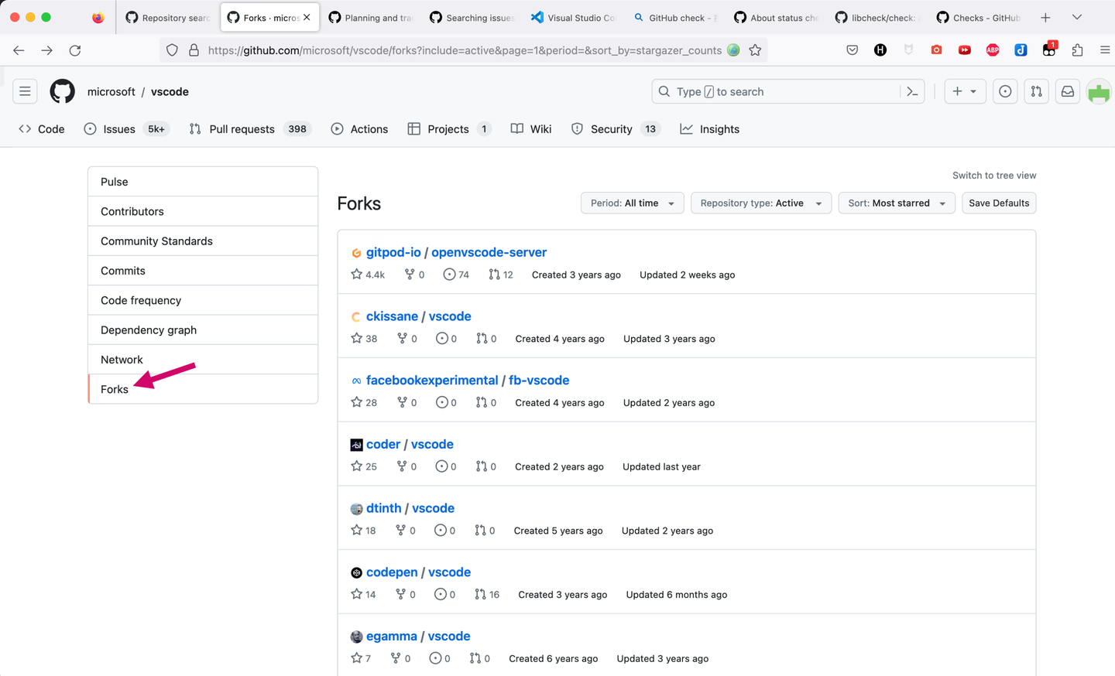Viewport: 1115px width, 676px height.
Task: Open the command palette icon in search bar
Action: pyautogui.click(x=912, y=91)
